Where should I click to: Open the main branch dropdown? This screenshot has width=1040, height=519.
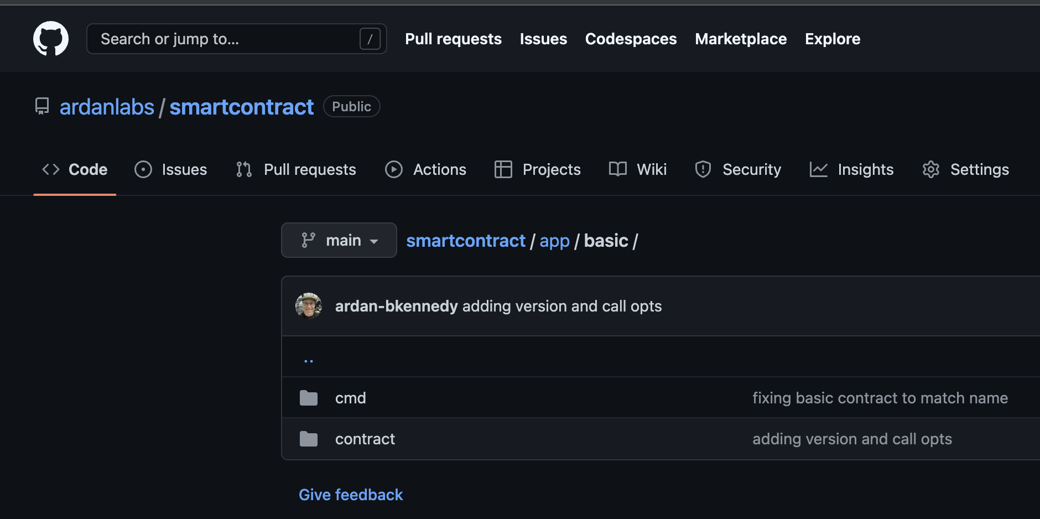339,240
